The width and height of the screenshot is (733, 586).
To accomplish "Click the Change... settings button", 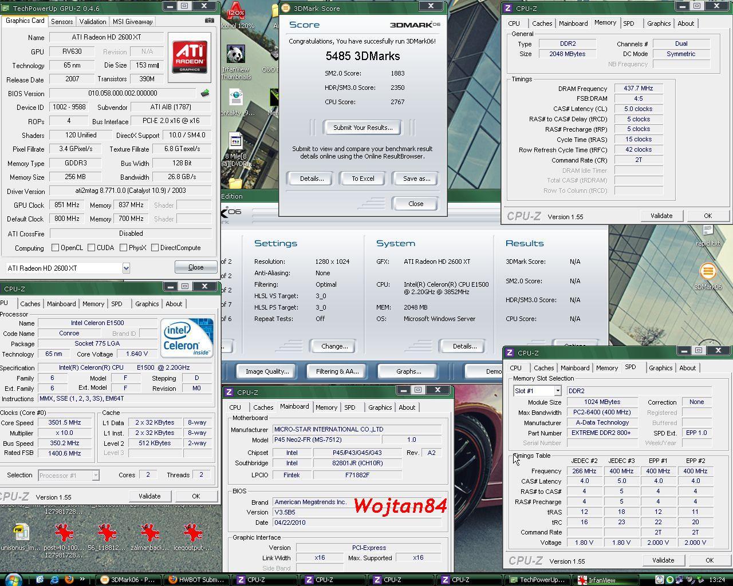I will click(x=334, y=346).
